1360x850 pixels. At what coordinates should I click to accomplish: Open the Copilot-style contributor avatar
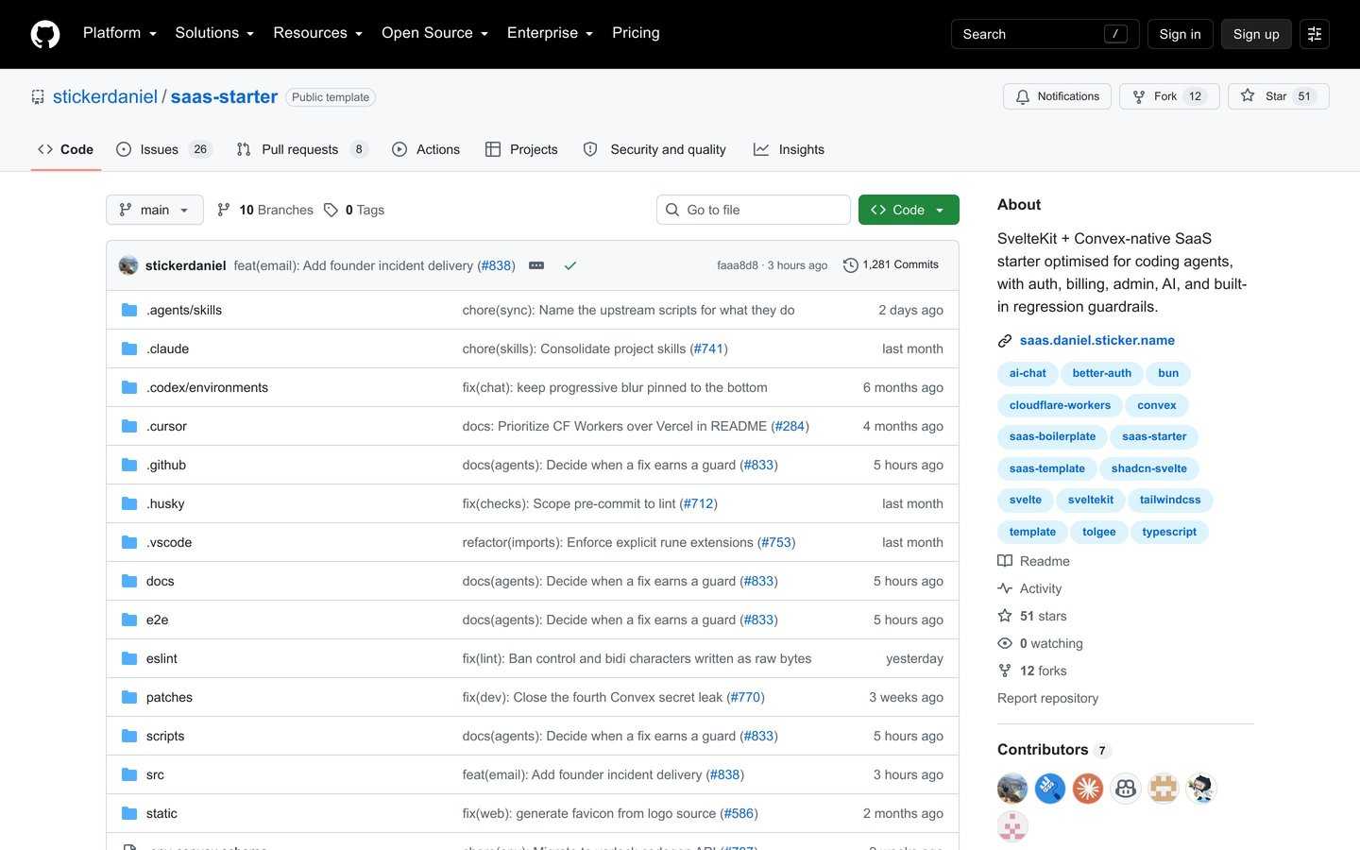pos(1126,788)
